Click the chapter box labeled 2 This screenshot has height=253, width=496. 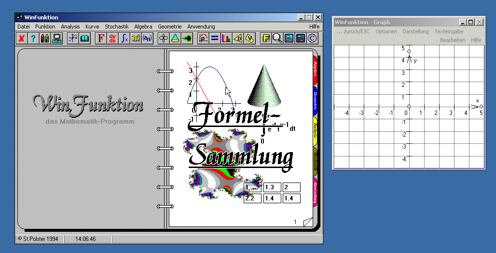click(x=291, y=187)
